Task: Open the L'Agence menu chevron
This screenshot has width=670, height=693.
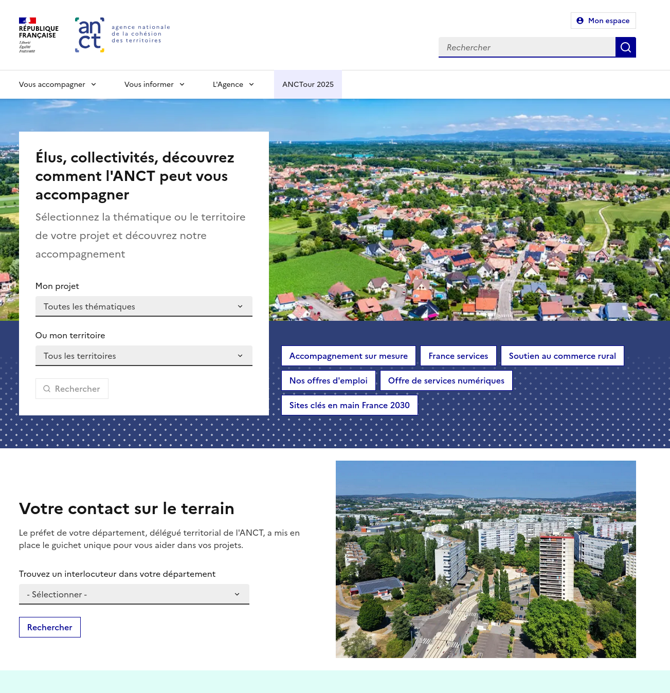Action: click(251, 84)
